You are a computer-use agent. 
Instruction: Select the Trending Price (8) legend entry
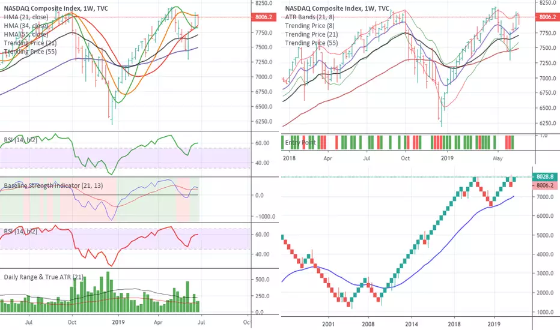click(x=309, y=26)
